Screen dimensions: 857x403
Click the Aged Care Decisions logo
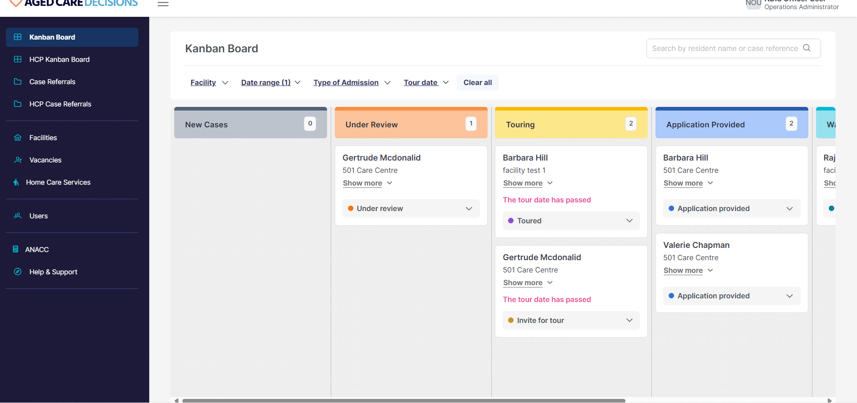click(74, 4)
